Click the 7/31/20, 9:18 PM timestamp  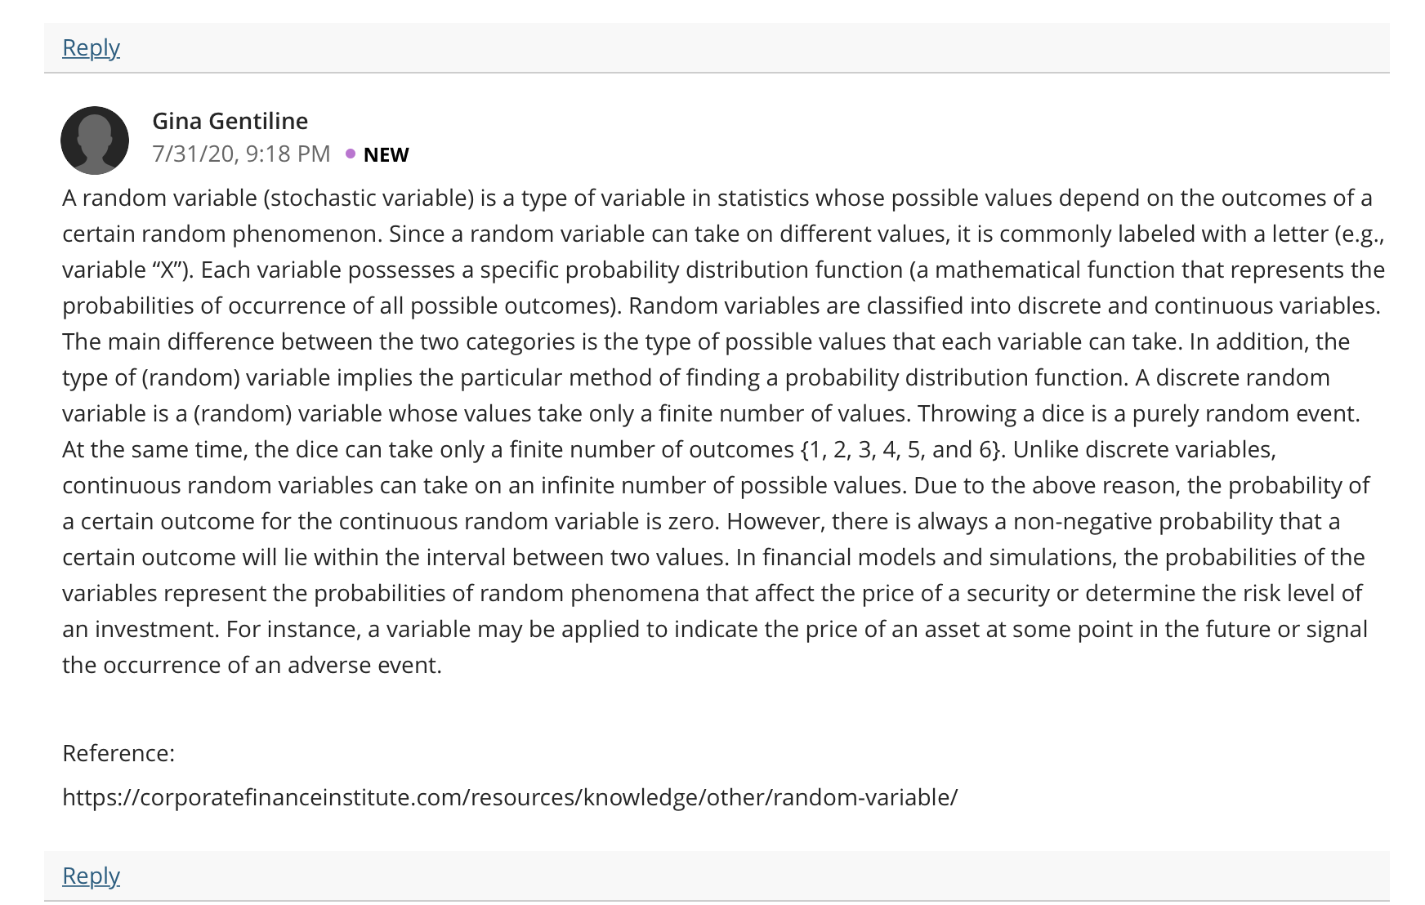click(x=241, y=154)
